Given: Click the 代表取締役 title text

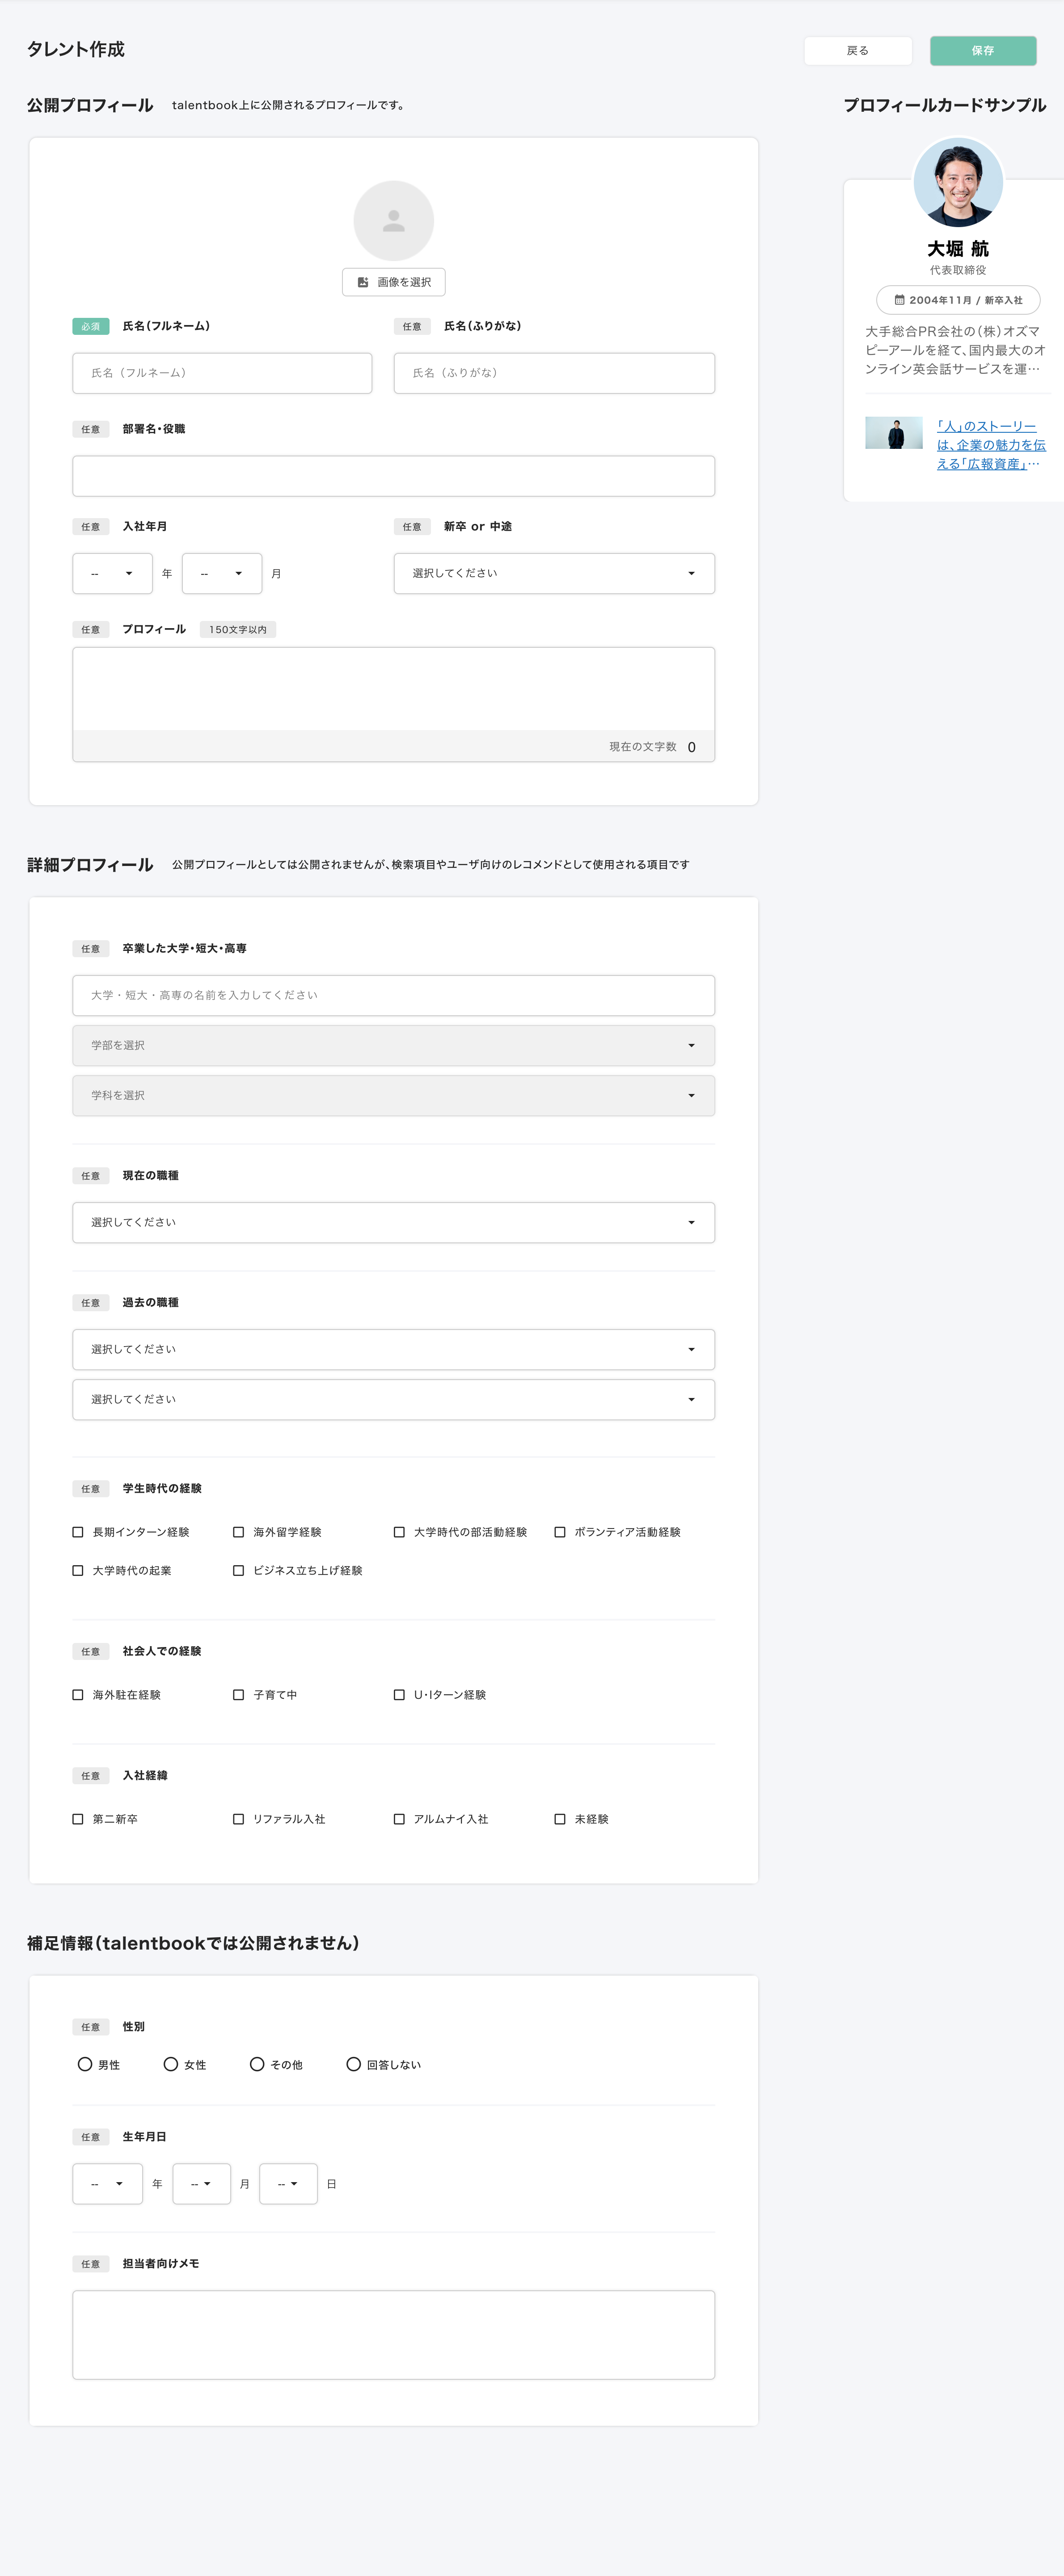Looking at the screenshot, I should coord(958,270).
